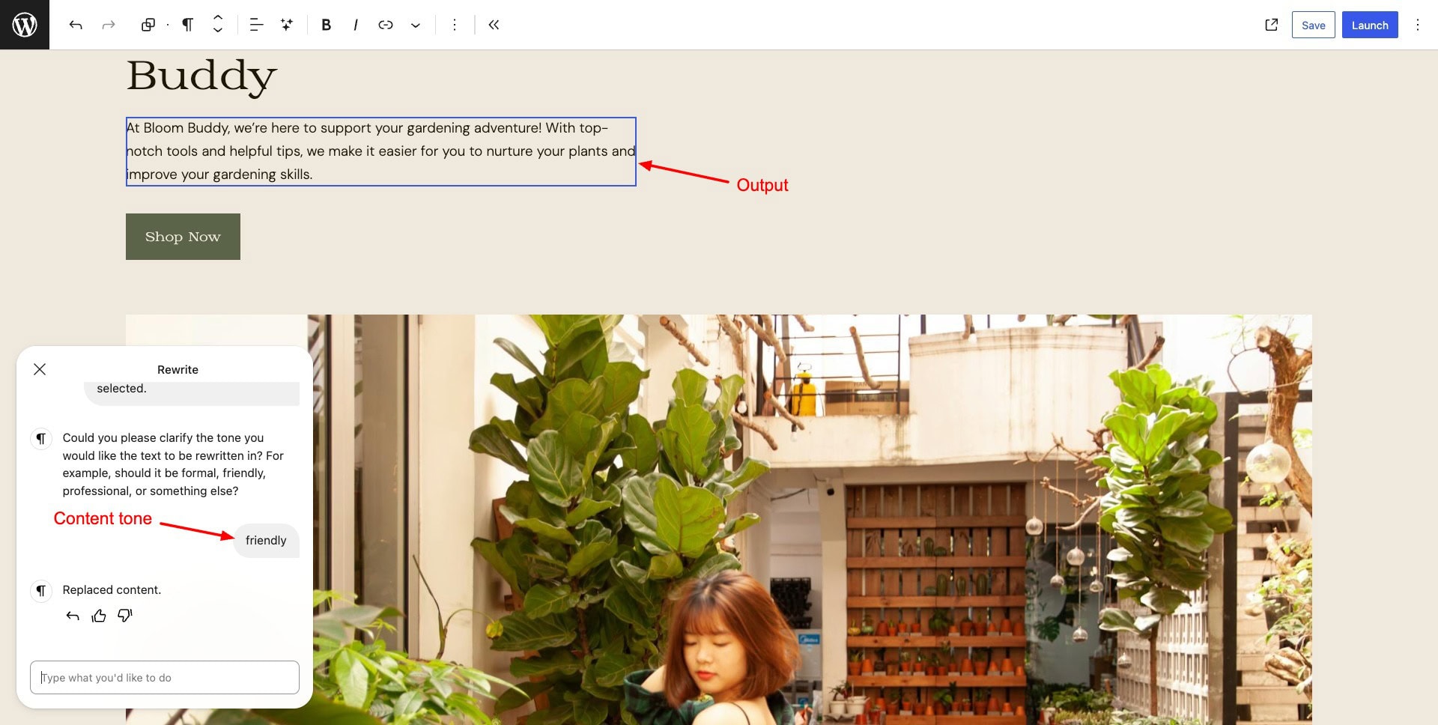Click the AI sparkle assistant icon
The image size is (1438, 725).
(287, 25)
